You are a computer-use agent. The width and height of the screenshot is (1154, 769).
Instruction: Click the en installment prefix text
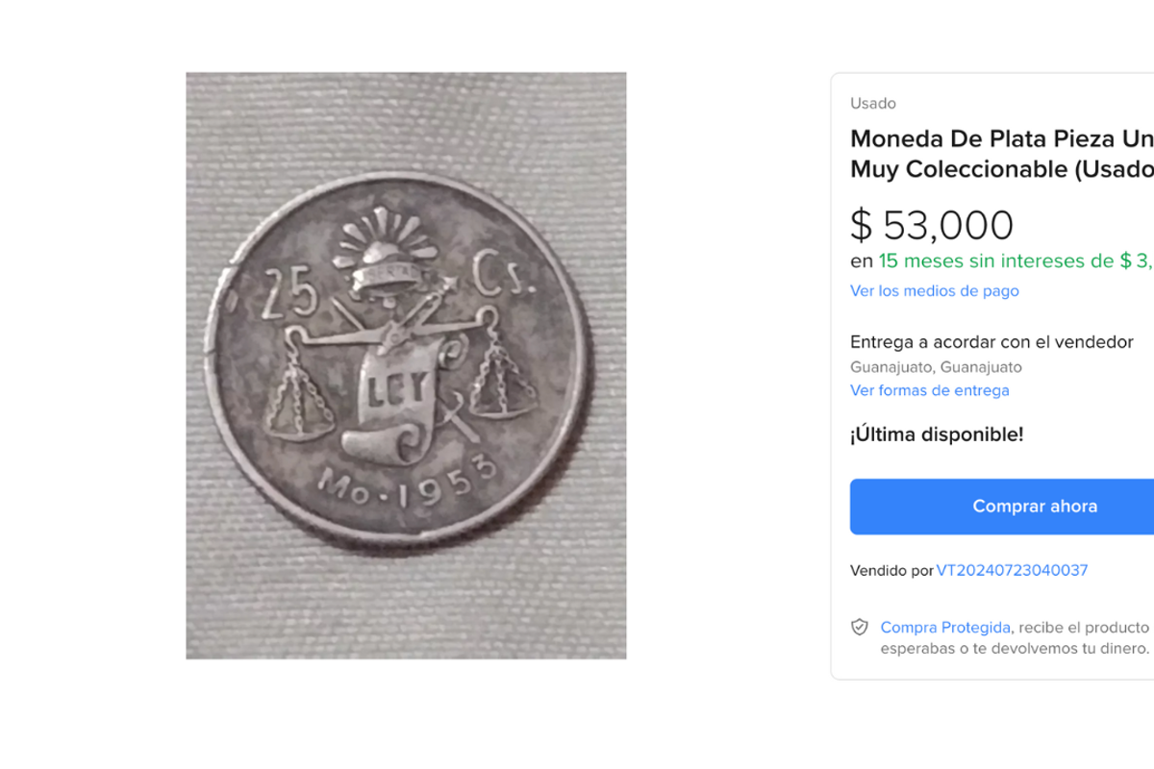click(x=859, y=260)
